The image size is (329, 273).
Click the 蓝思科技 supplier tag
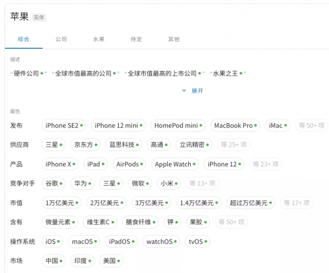pos(124,144)
